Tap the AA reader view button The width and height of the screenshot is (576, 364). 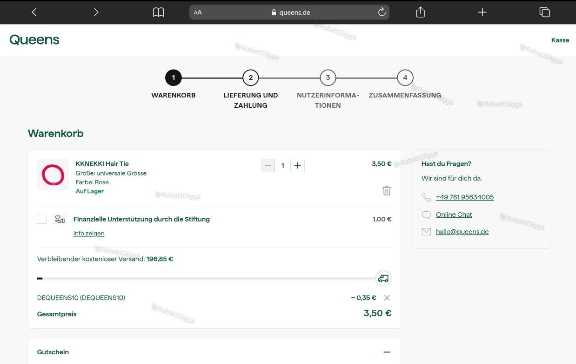point(198,13)
